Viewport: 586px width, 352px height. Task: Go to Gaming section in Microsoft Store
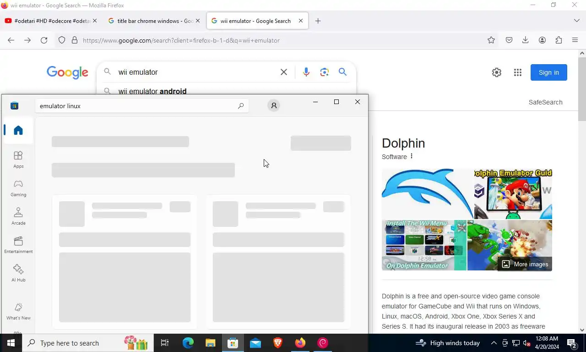click(18, 188)
